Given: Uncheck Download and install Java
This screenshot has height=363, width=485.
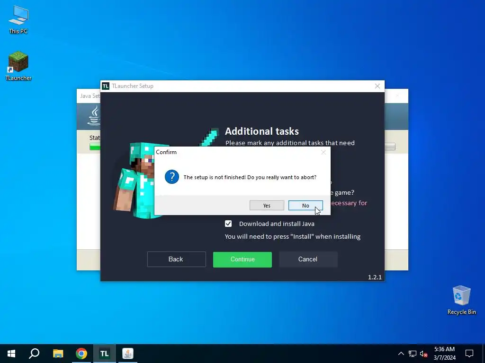Looking at the screenshot, I should click(x=228, y=224).
